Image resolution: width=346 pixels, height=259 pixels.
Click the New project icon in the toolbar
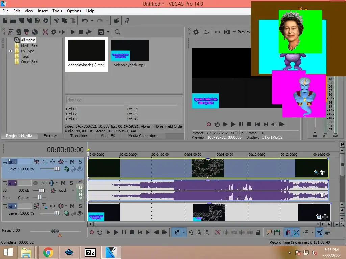5,21
